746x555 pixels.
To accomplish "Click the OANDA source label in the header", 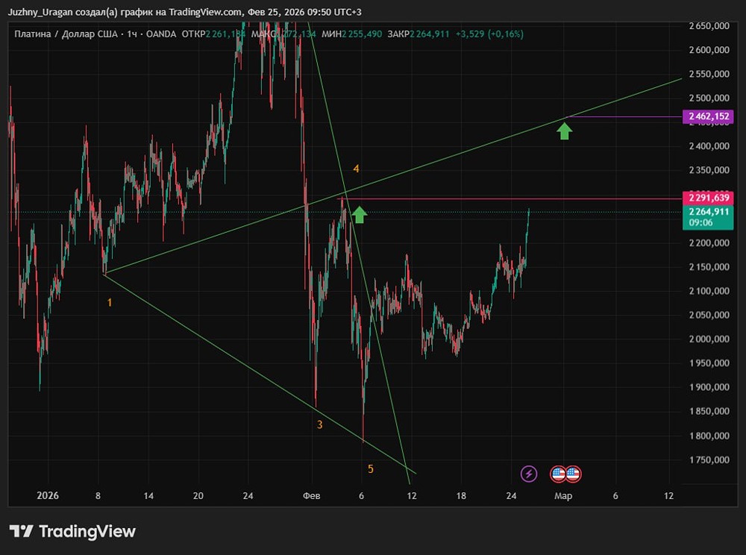I will 161,34.
